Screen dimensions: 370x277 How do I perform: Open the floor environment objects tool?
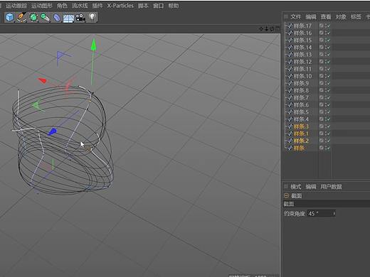pyautogui.click(x=68, y=18)
